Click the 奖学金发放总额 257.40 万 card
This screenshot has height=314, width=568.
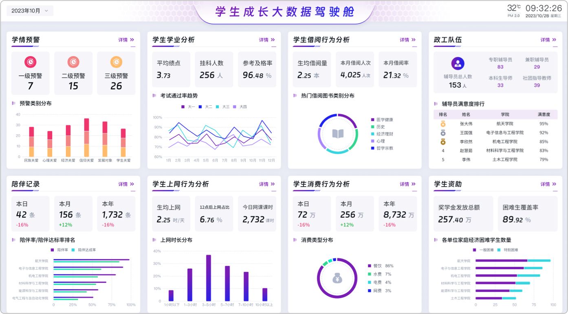point(463,214)
